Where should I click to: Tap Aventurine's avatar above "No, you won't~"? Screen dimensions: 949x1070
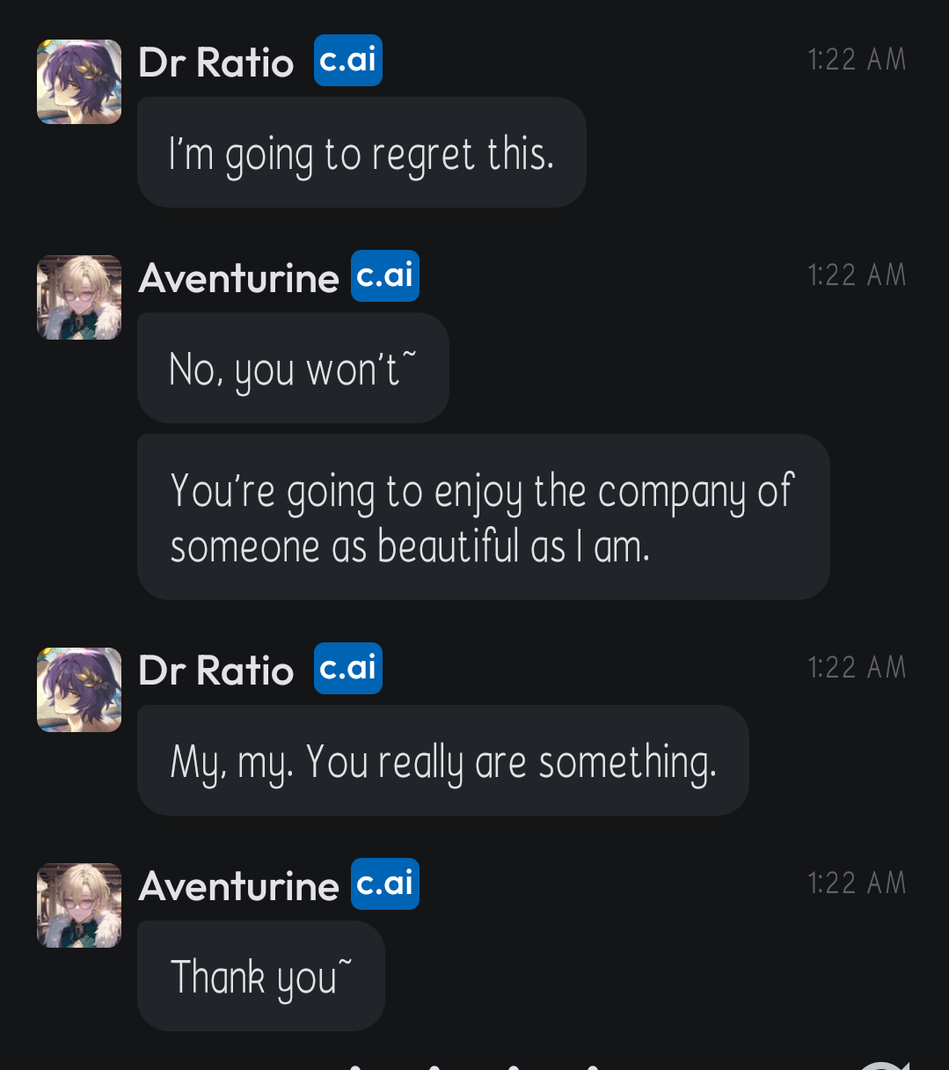pyautogui.click(x=79, y=297)
